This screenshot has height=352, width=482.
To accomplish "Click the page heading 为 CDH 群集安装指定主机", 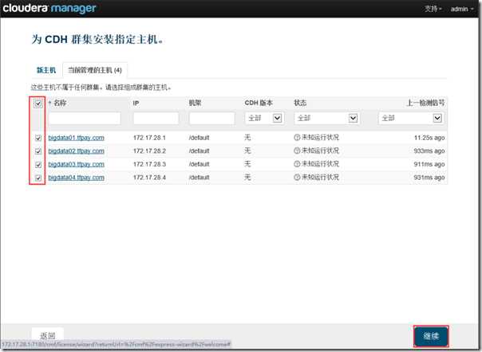I will point(97,39).
